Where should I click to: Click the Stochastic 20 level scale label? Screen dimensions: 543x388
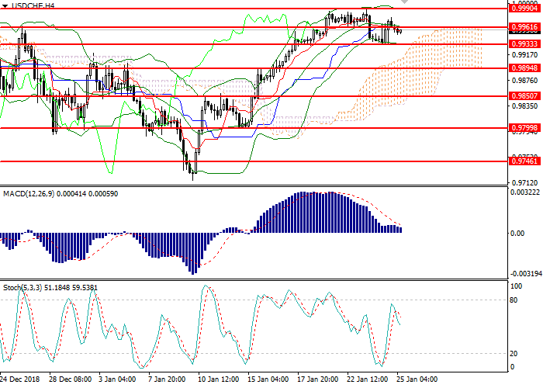(x=515, y=353)
